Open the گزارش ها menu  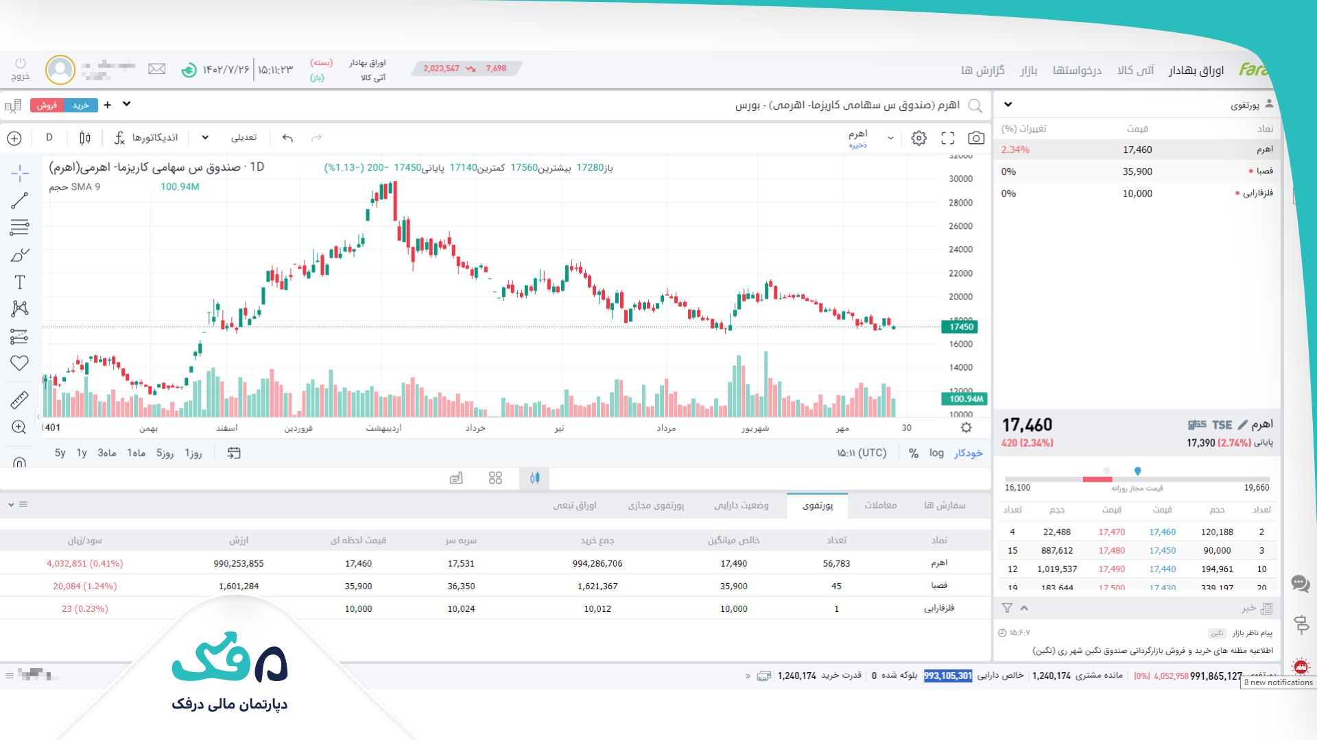pyautogui.click(x=982, y=70)
